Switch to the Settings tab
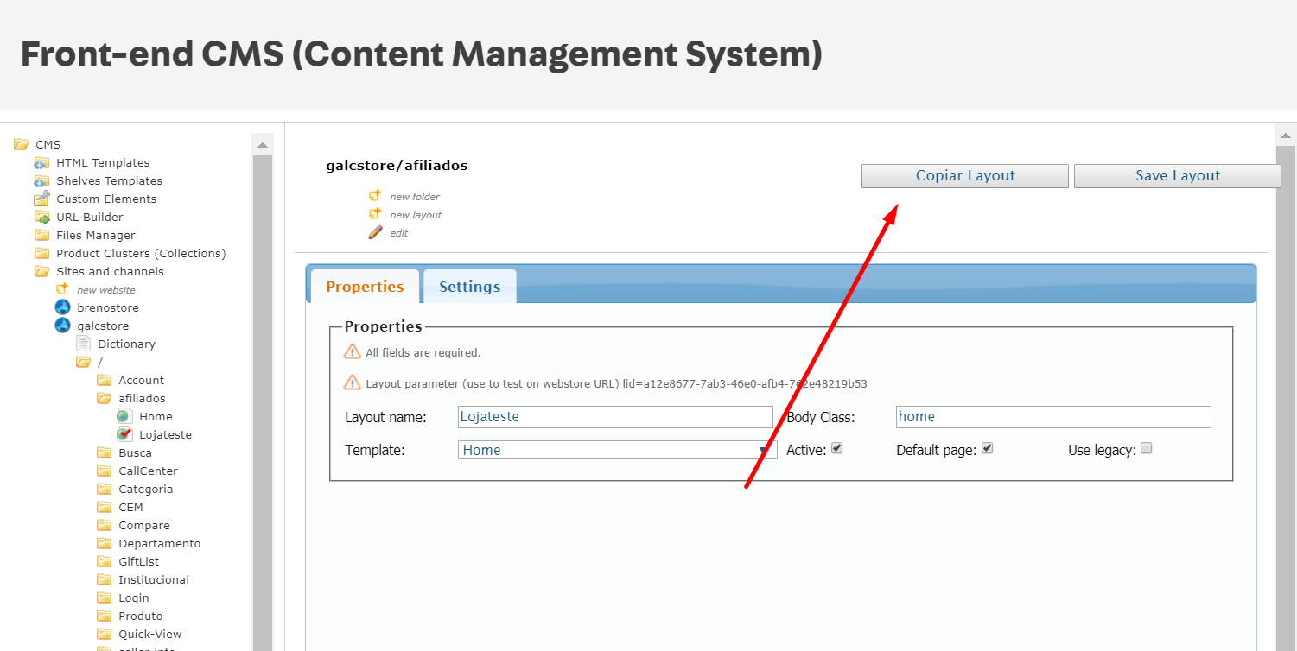This screenshot has height=651, width=1297. (469, 287)
